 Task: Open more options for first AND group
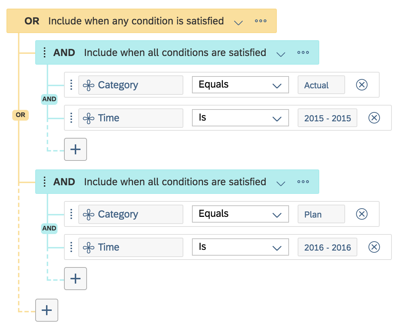pyautogui.click(x=303, y=52)
